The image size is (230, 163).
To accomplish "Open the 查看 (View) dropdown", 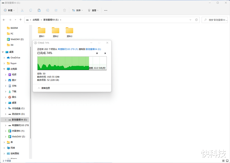I will [93, 10].
